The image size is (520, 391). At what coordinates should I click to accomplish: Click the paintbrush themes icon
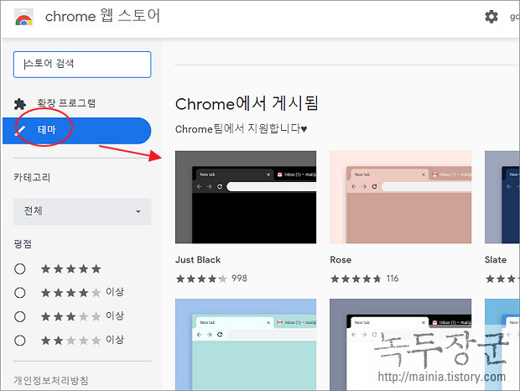[x=20, y=130]
